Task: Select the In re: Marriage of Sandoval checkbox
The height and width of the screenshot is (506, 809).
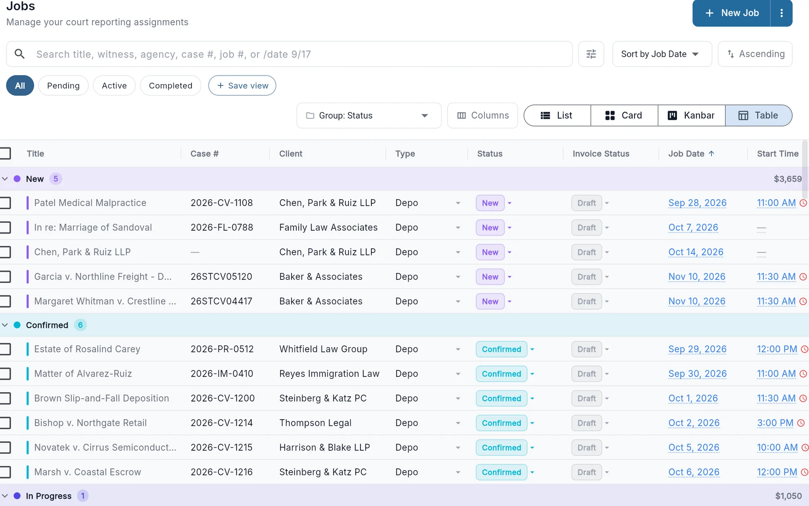Action: coord(5,228)
